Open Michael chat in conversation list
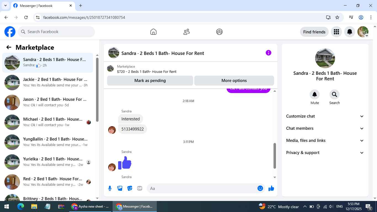 click(48, 122)
